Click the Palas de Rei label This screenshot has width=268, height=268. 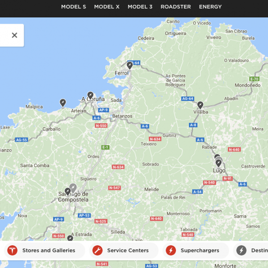tap(173, 197)
